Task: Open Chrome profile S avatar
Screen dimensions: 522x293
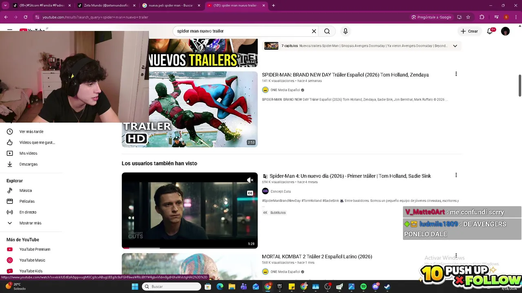Action: pos(506,17)
